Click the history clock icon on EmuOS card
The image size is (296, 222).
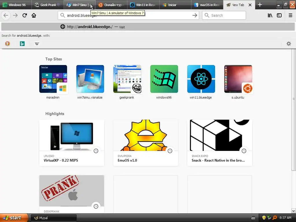pos(170,151)
